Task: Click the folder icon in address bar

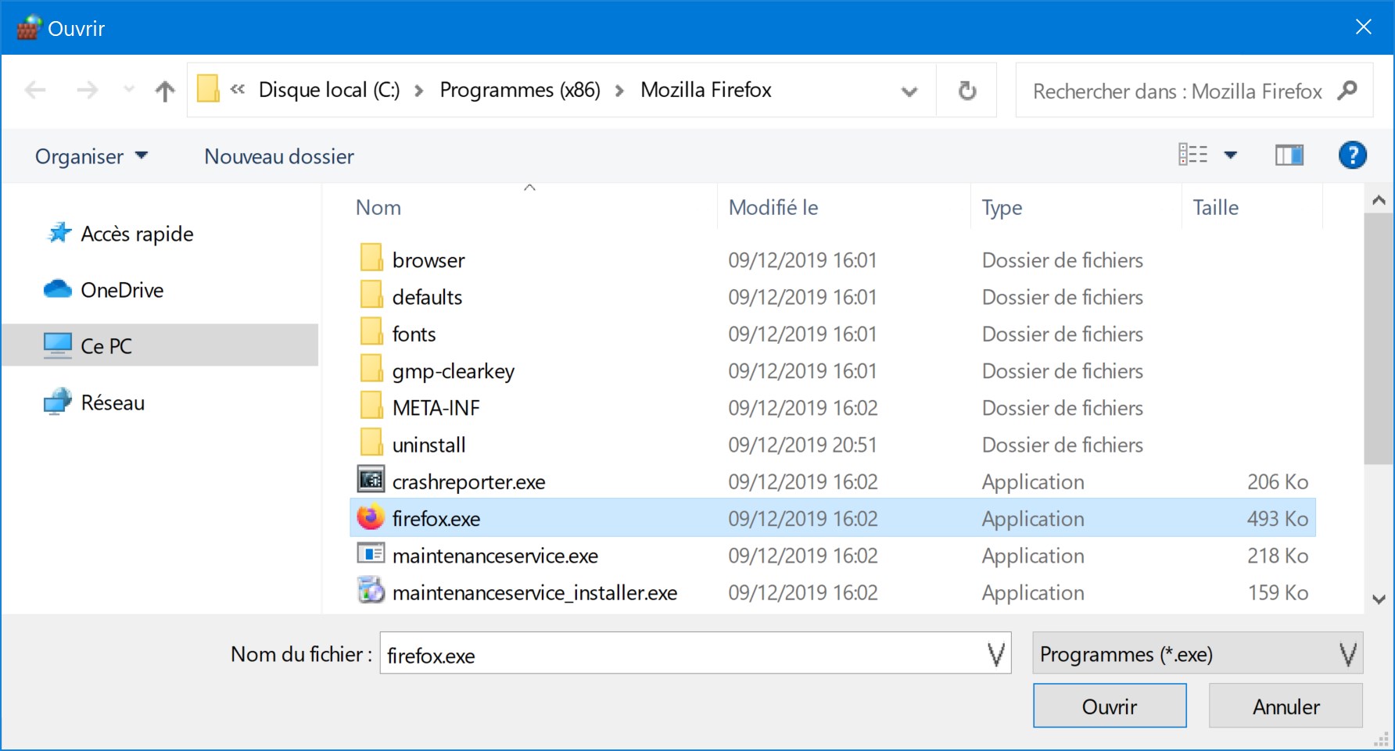Action: tap(208, 89)
